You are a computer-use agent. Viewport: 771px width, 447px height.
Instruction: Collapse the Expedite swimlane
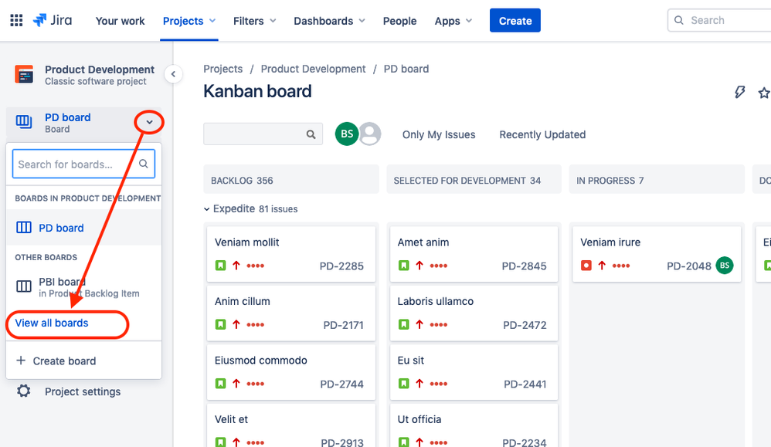(x=207, y=209)
